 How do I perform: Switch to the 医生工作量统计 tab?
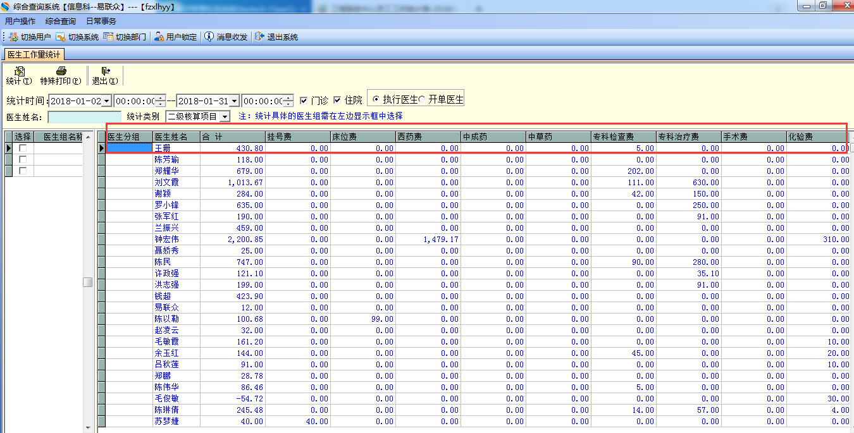point(34,54)
